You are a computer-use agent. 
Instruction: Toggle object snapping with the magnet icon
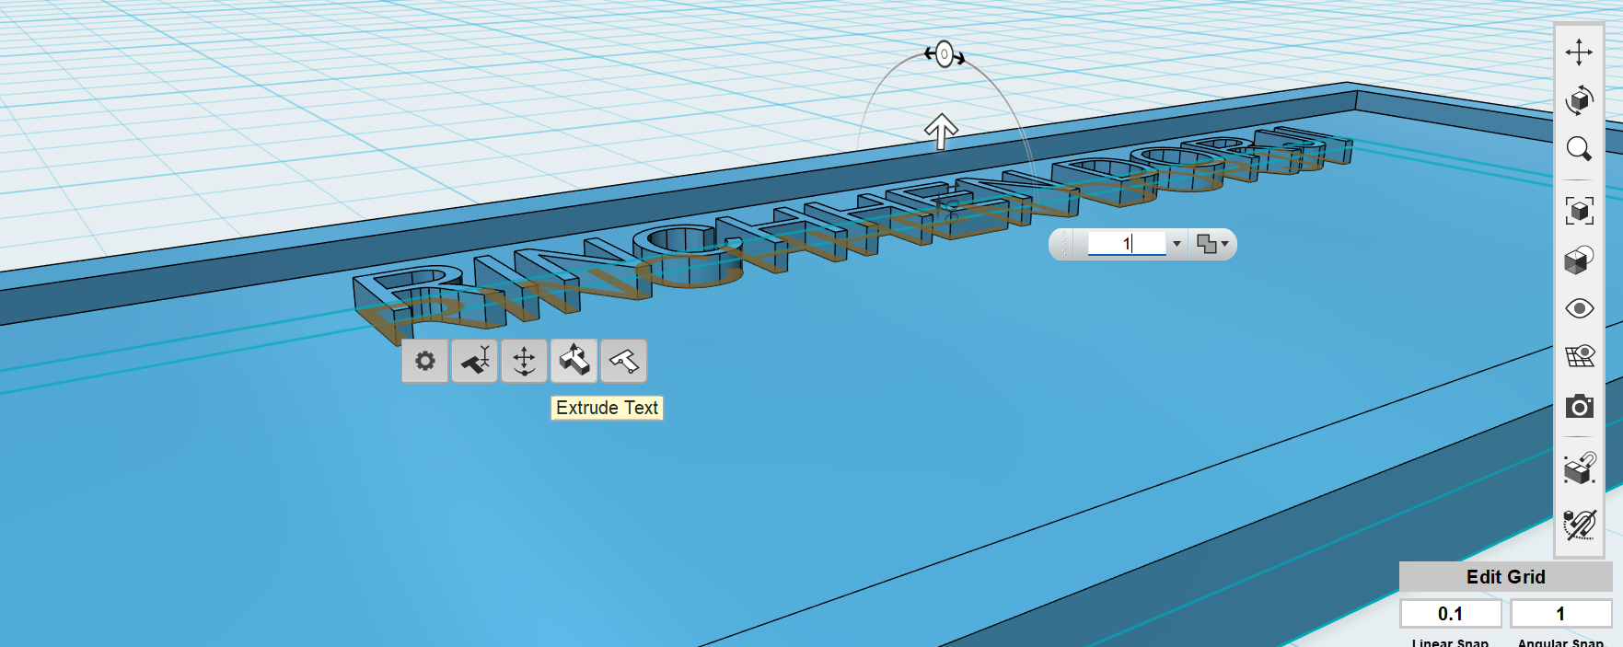click(x=1579, y=468)
